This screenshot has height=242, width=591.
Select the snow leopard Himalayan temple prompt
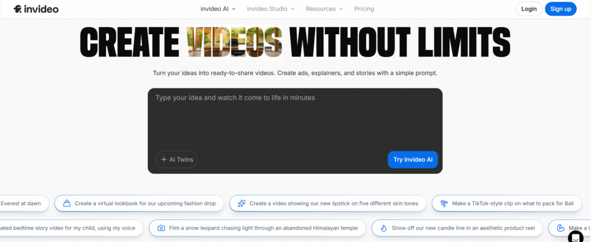pyautogui.click(x=257, y=228)
